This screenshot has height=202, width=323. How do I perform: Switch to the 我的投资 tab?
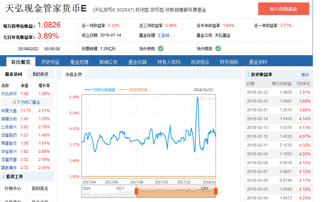tap(40, 74)
